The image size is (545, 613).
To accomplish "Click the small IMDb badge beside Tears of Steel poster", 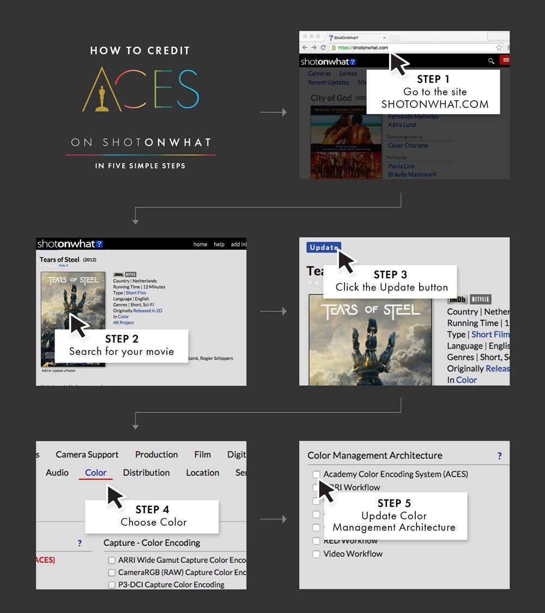I will (118, 275).
